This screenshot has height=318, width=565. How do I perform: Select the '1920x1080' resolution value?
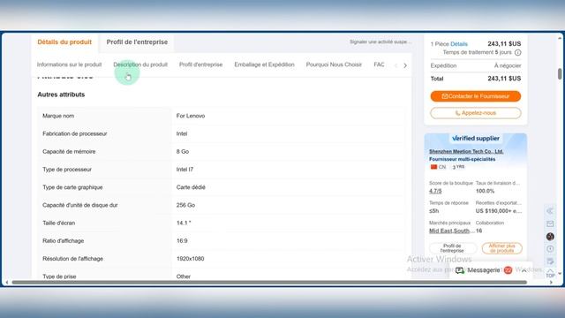190,259
